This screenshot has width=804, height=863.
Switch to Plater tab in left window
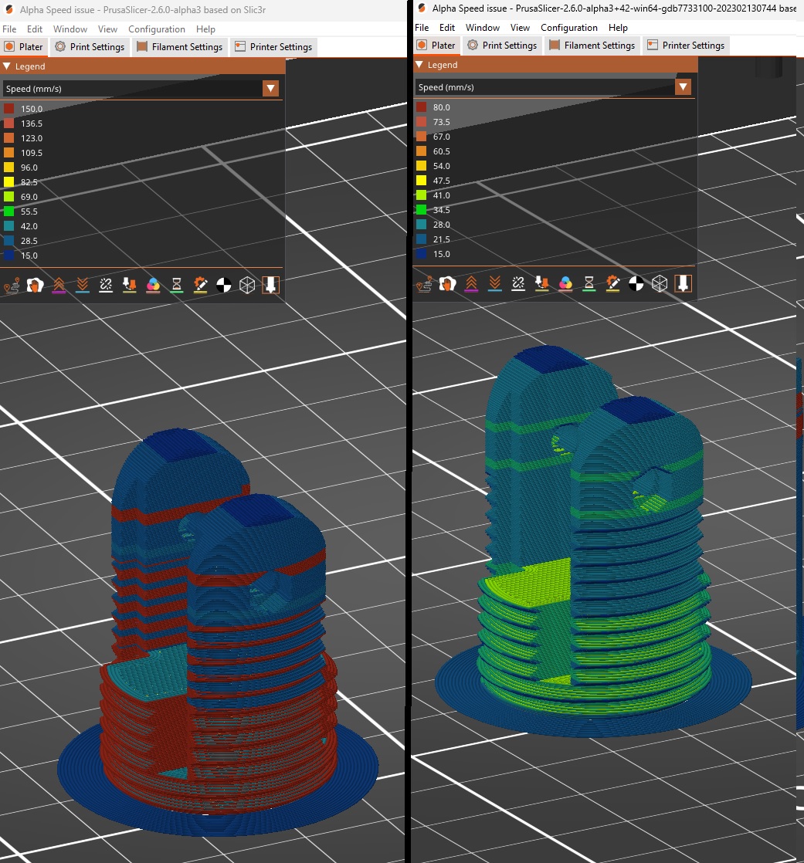coord(24,47)
